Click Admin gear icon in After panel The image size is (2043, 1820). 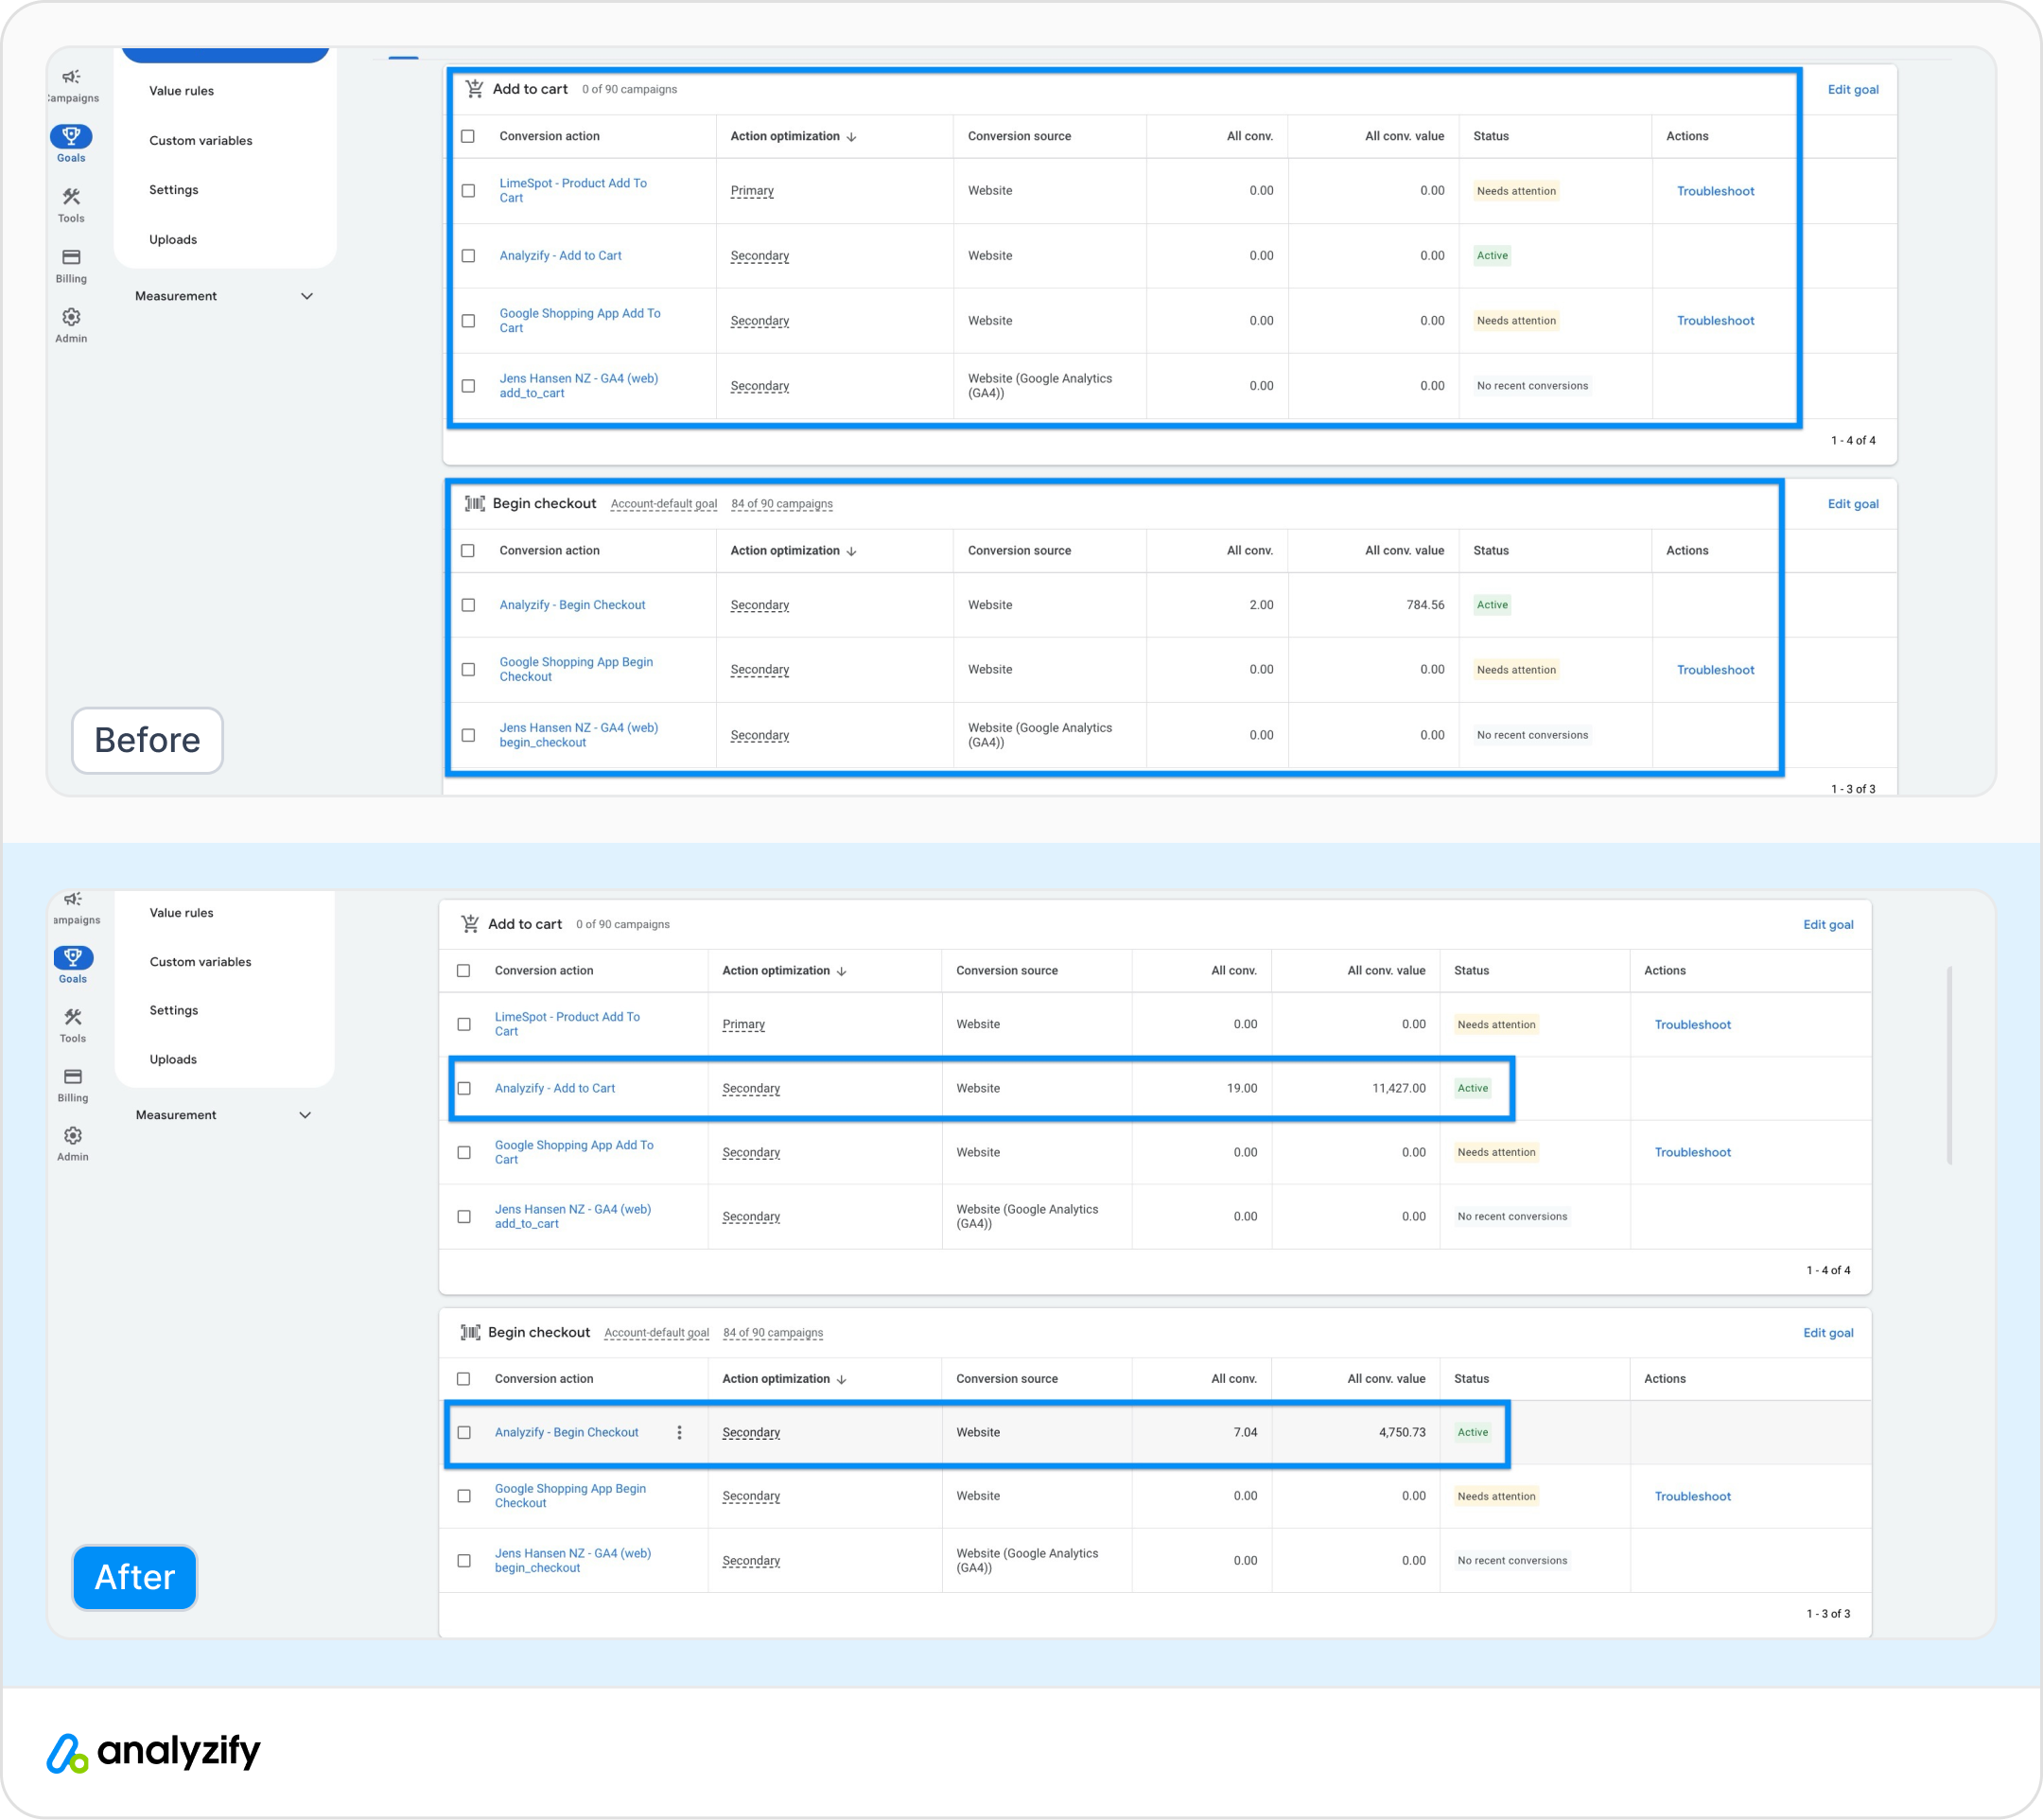[x=73, y=1135]
